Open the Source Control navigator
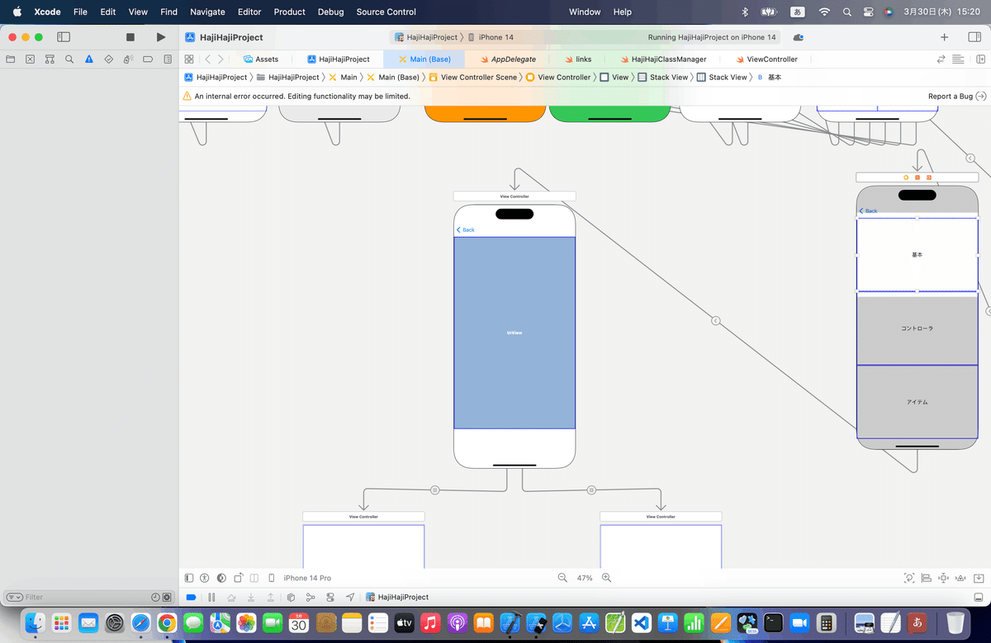The image size is (991, 643). tap(30, 59)
